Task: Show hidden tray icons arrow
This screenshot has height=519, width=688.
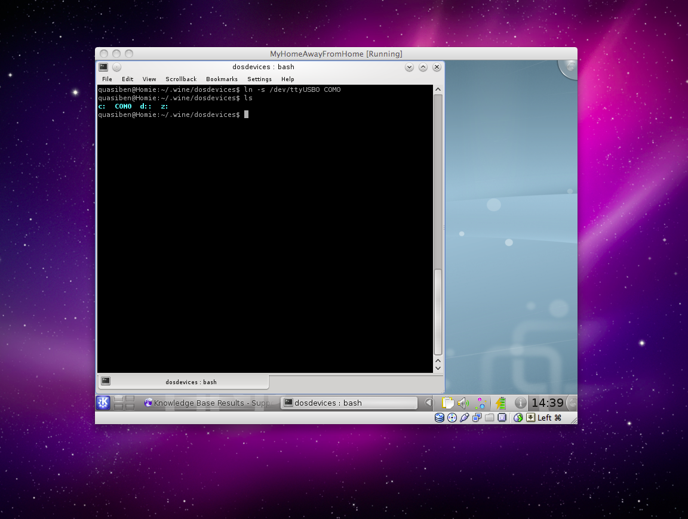Action: pos(429,403)
